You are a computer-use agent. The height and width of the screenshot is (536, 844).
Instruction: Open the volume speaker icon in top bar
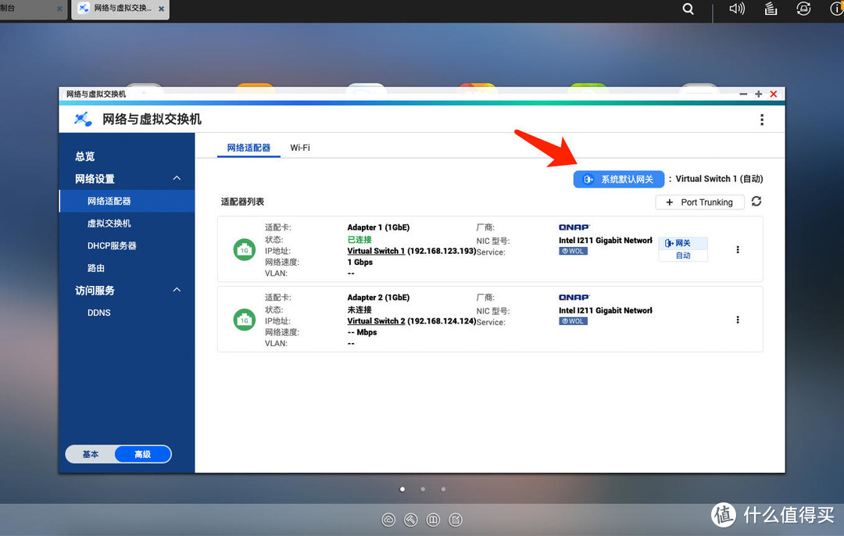coord(737,9)
